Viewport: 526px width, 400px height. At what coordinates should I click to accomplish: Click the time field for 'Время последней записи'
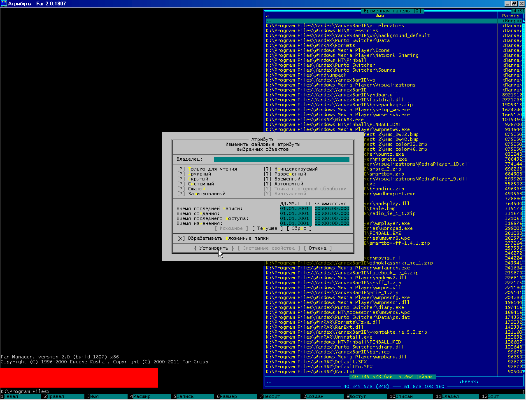click(332, 209)
